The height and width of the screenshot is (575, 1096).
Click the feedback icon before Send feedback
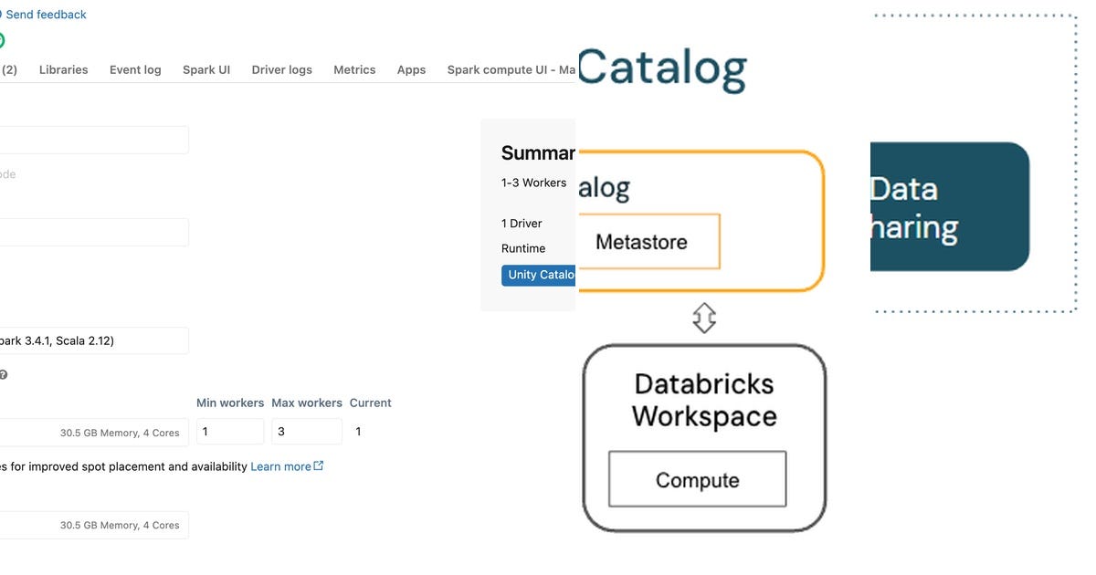click(x=2, y=14)
